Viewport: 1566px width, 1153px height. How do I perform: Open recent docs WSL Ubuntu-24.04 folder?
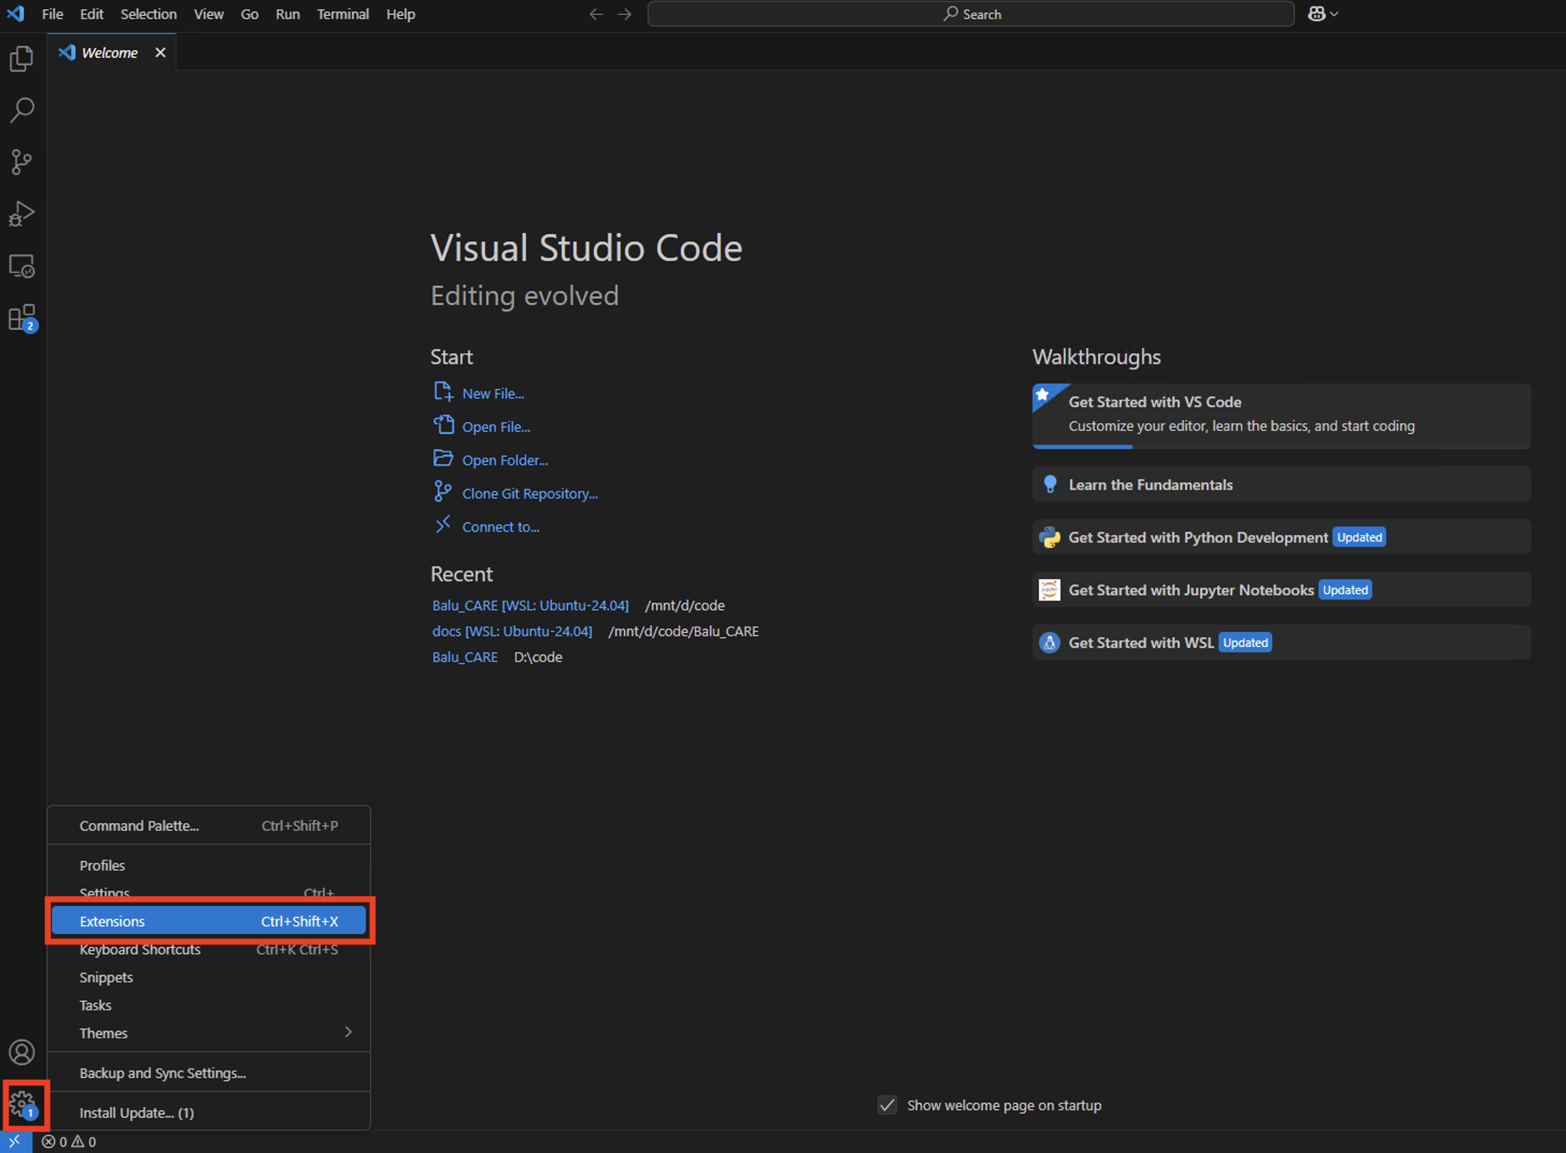[512, 631]
